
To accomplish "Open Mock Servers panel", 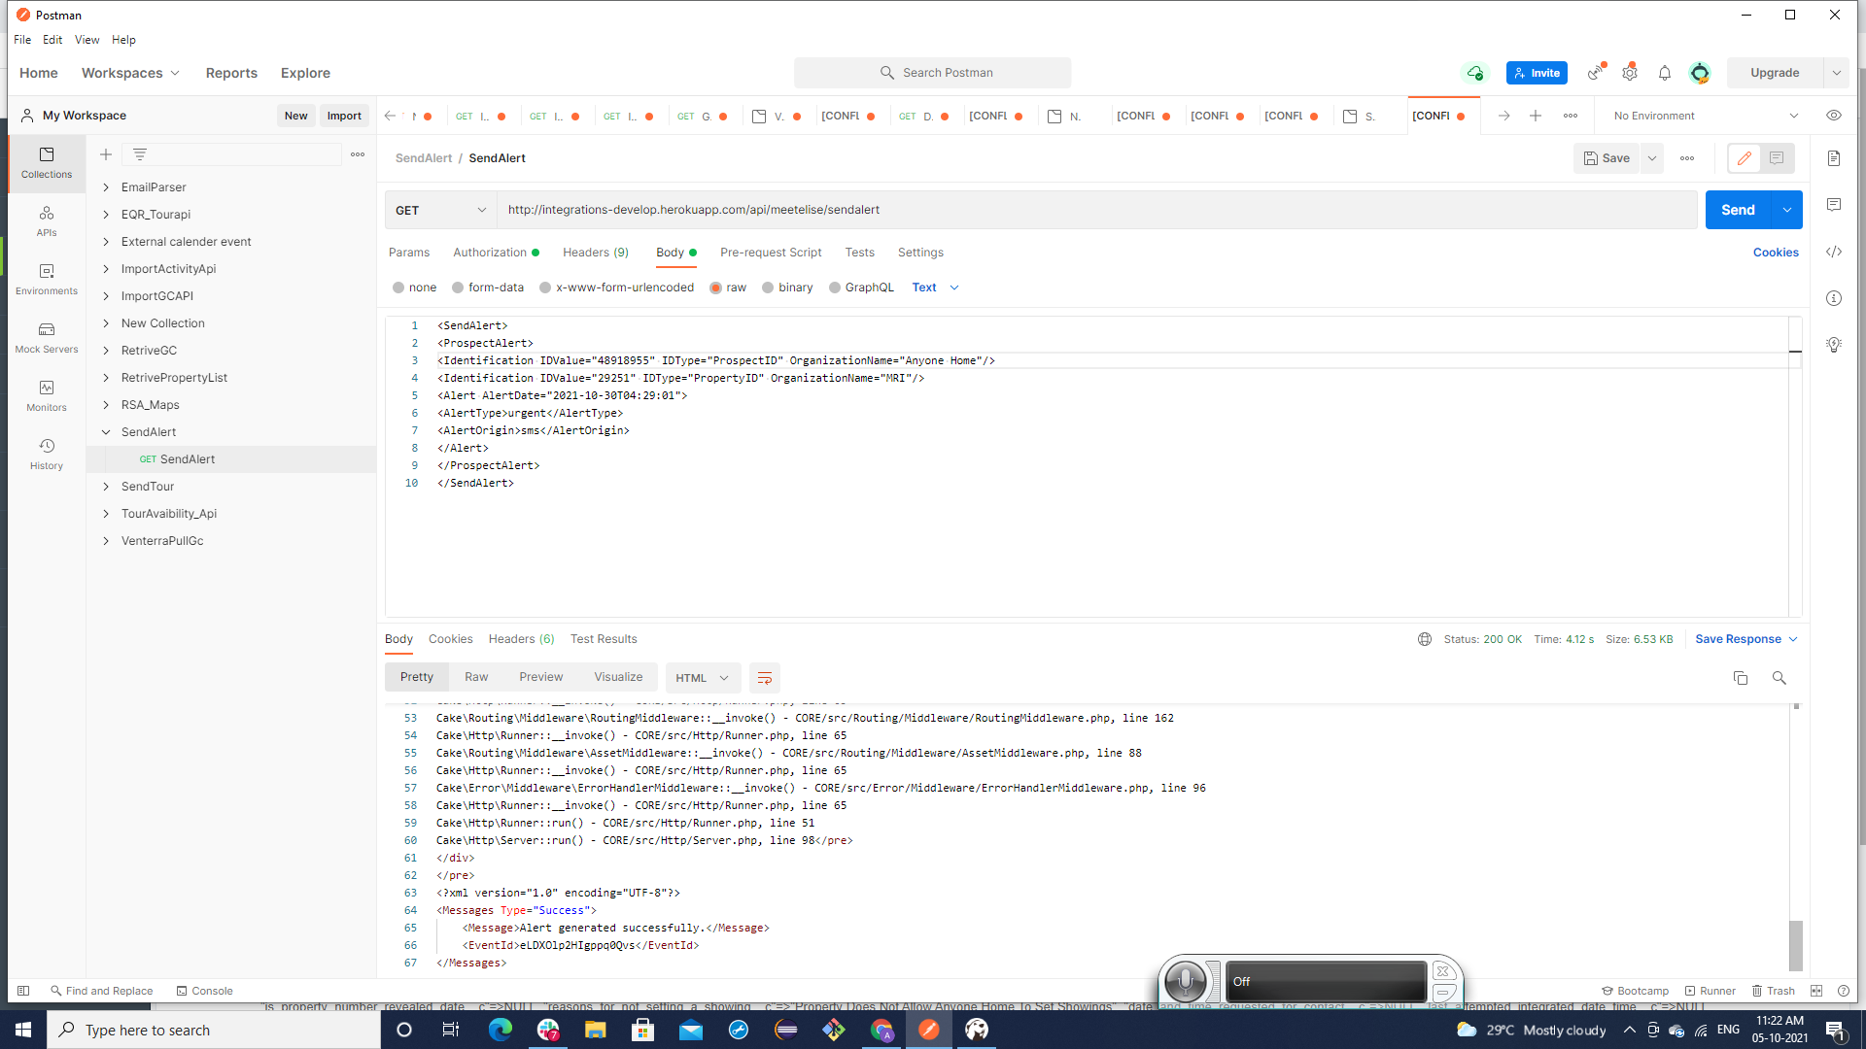I will point(47,338).
